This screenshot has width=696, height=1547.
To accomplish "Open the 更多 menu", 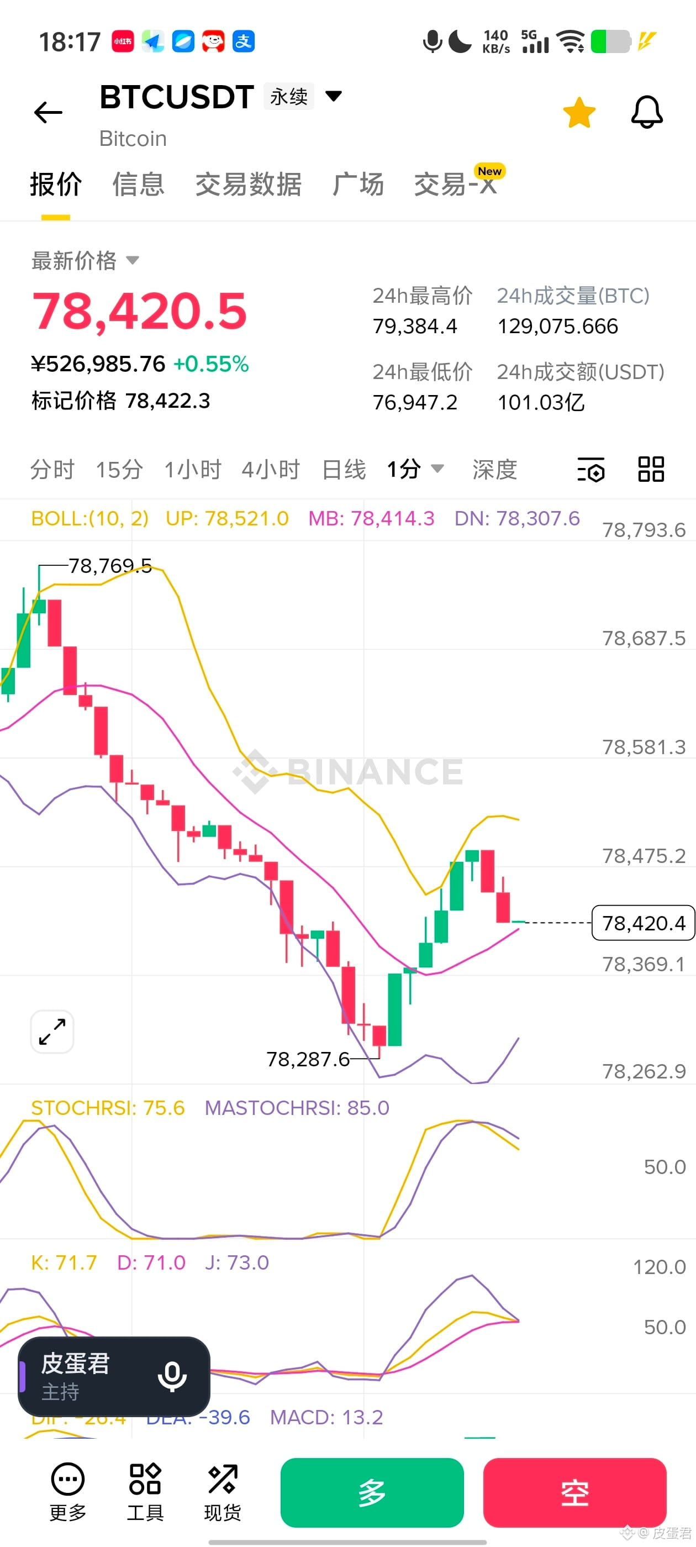I will [68, 1492].
